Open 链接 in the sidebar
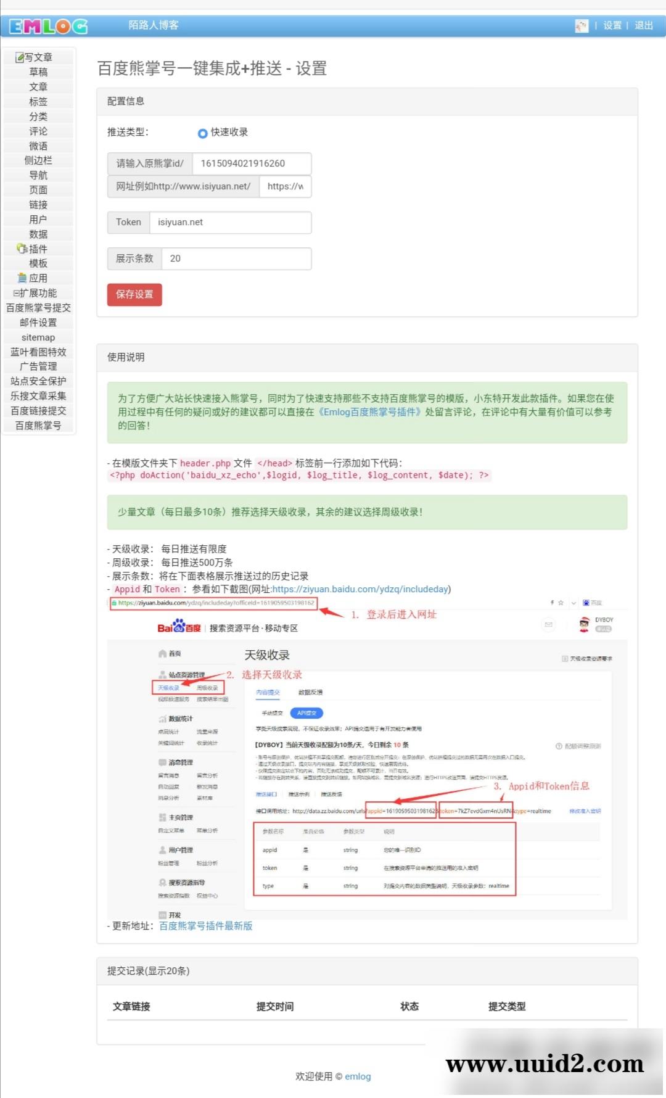The image size is (666, 1098). pos(38,205)
